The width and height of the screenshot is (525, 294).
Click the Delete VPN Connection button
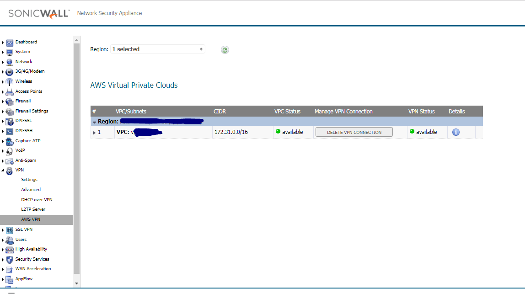pos(354,132)
